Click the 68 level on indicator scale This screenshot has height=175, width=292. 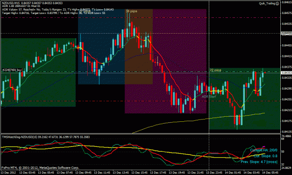click(283, 139)
